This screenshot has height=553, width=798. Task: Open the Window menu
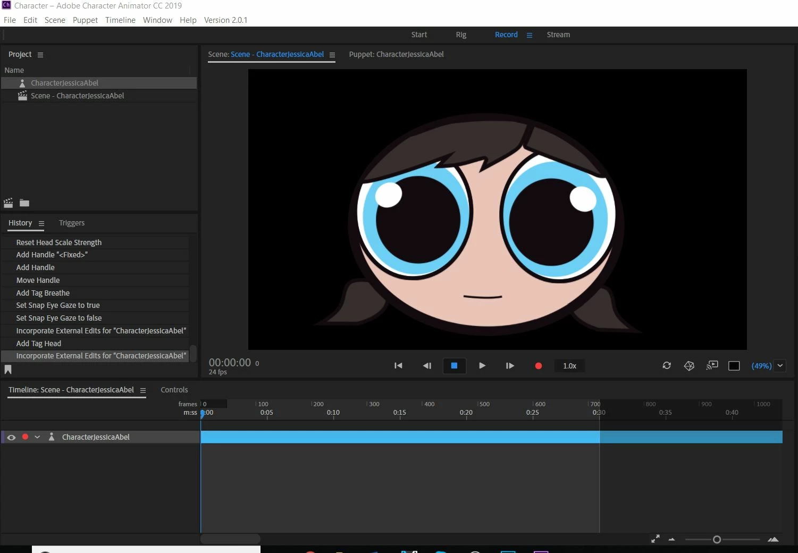pos(157,20)
